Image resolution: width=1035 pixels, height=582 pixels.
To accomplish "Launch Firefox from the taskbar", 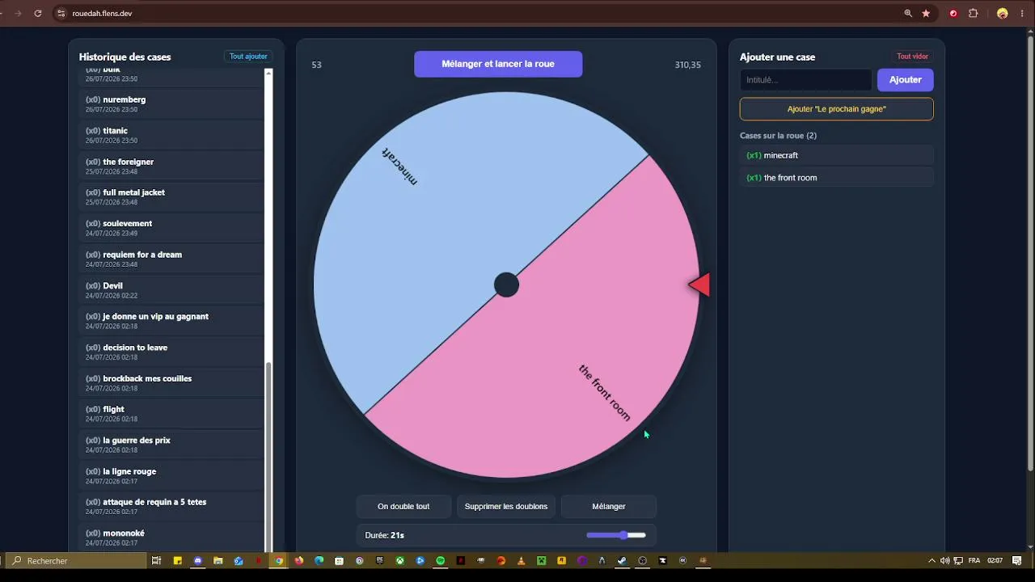I will pos(299,560).
